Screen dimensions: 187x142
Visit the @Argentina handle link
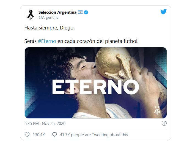point(48,18)
